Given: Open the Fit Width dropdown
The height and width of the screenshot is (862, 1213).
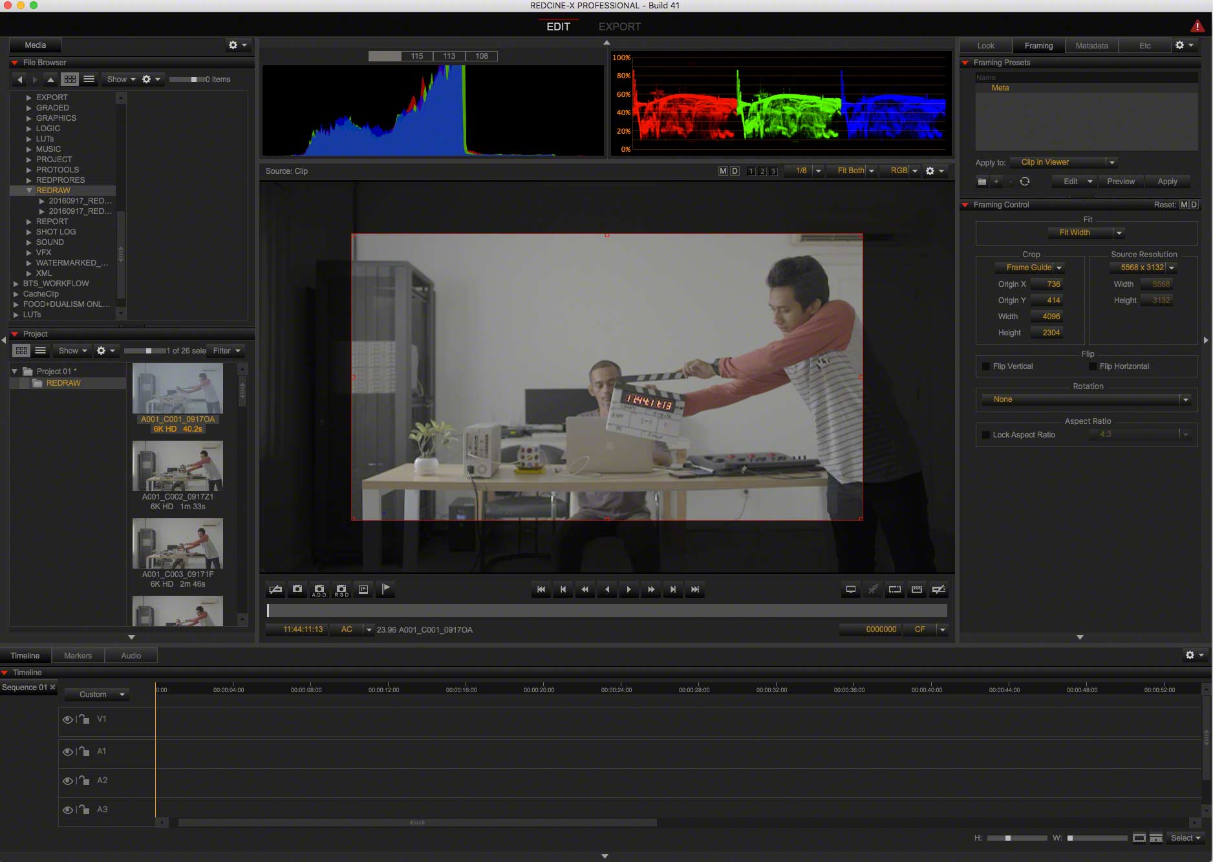Looking at the screenshot, I should click(x=1086, y=233).
